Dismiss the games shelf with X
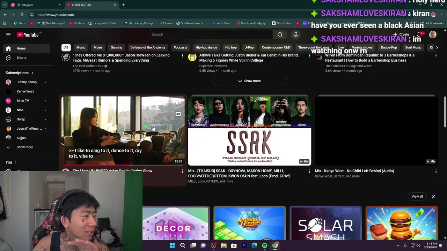The height and width of the screenshot is (251, 447). click(433, 197)
